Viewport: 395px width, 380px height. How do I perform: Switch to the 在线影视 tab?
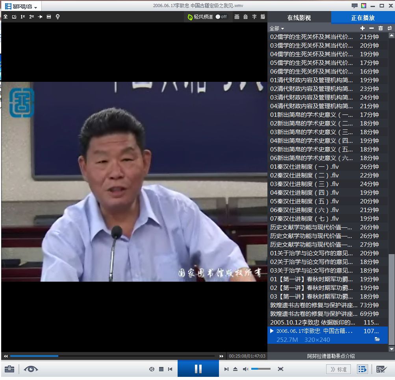pyautogui.click(x=299, y=18)
